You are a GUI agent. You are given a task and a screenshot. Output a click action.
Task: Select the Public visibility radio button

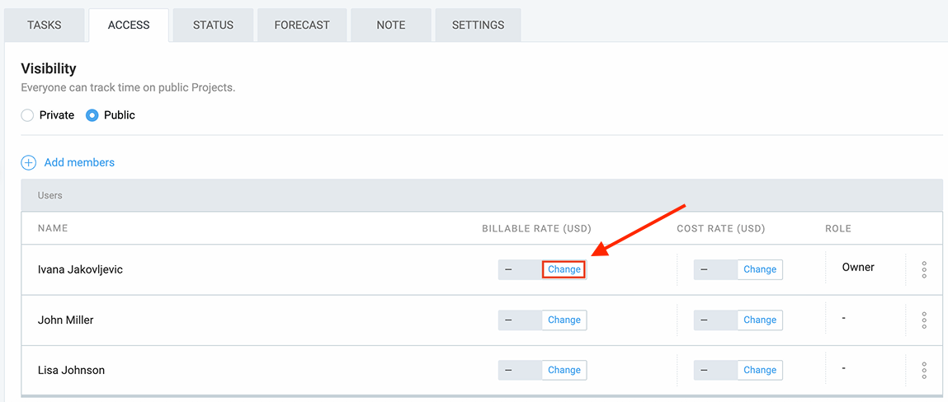(x=92, y=115)
